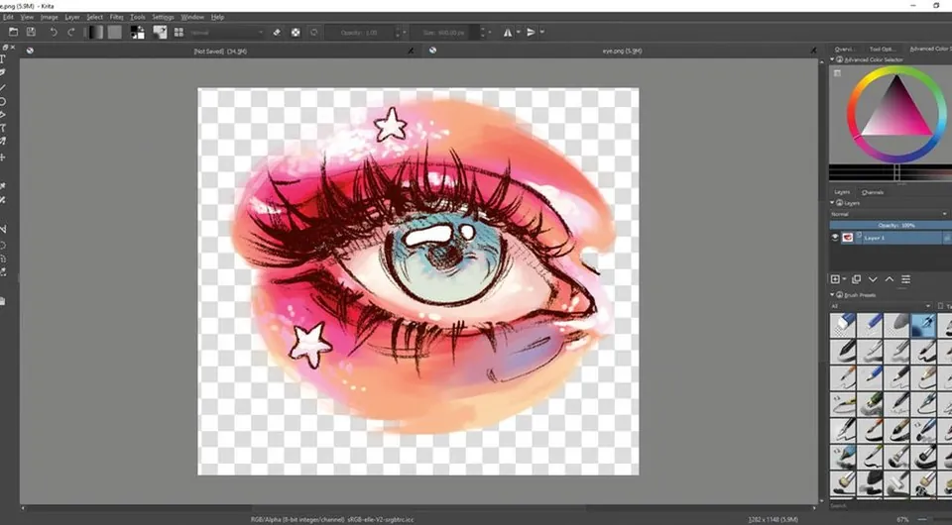Close the eye.png document tab
Screen dimensions: 952x525
[x=813, y=51]
